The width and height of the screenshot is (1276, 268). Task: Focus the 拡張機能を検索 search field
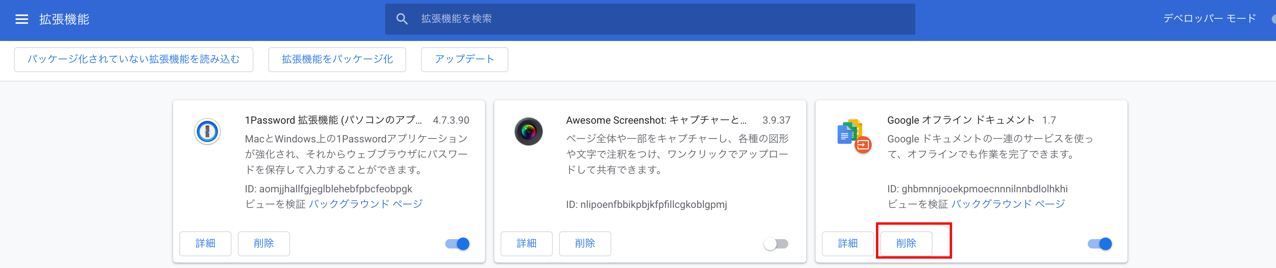click(650, 20)
